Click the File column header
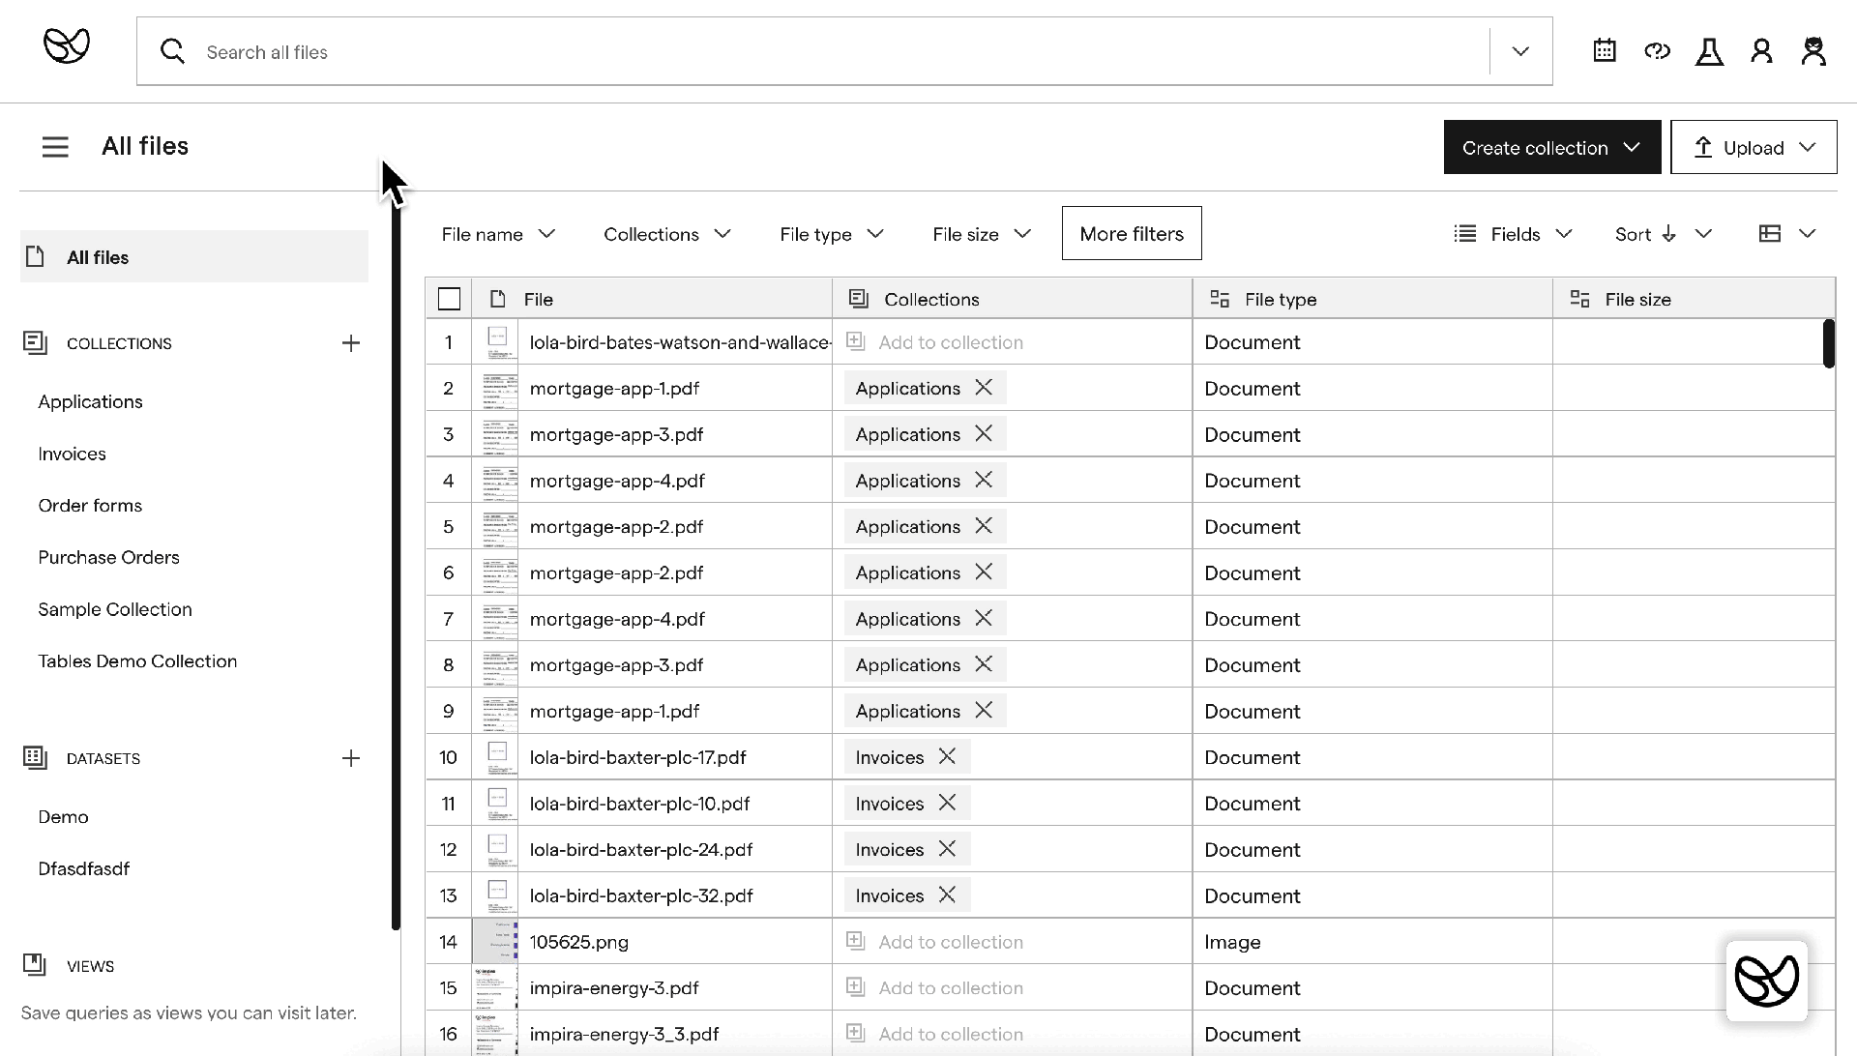This screenshot has width=1857, height=1056. pyautogui.click(x=653, y=299)
